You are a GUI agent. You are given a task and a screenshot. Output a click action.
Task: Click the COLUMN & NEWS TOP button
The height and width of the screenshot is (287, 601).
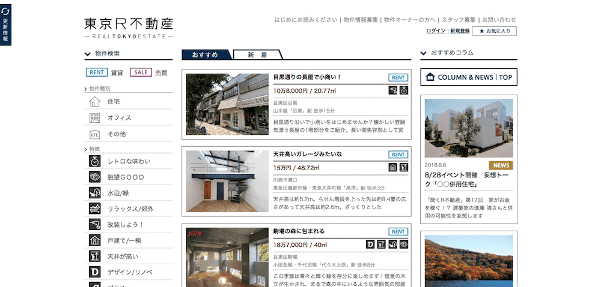(469, 77)
